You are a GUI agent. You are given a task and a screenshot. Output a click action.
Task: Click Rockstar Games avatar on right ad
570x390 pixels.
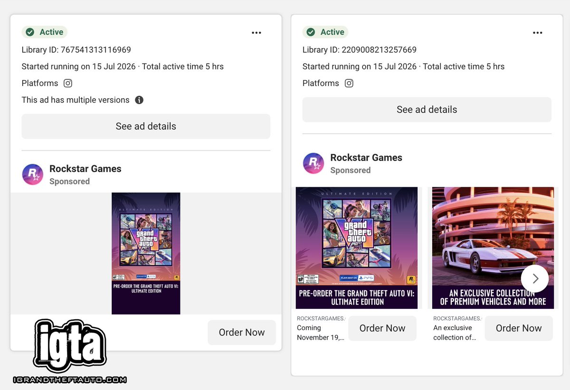pos(313,163)
